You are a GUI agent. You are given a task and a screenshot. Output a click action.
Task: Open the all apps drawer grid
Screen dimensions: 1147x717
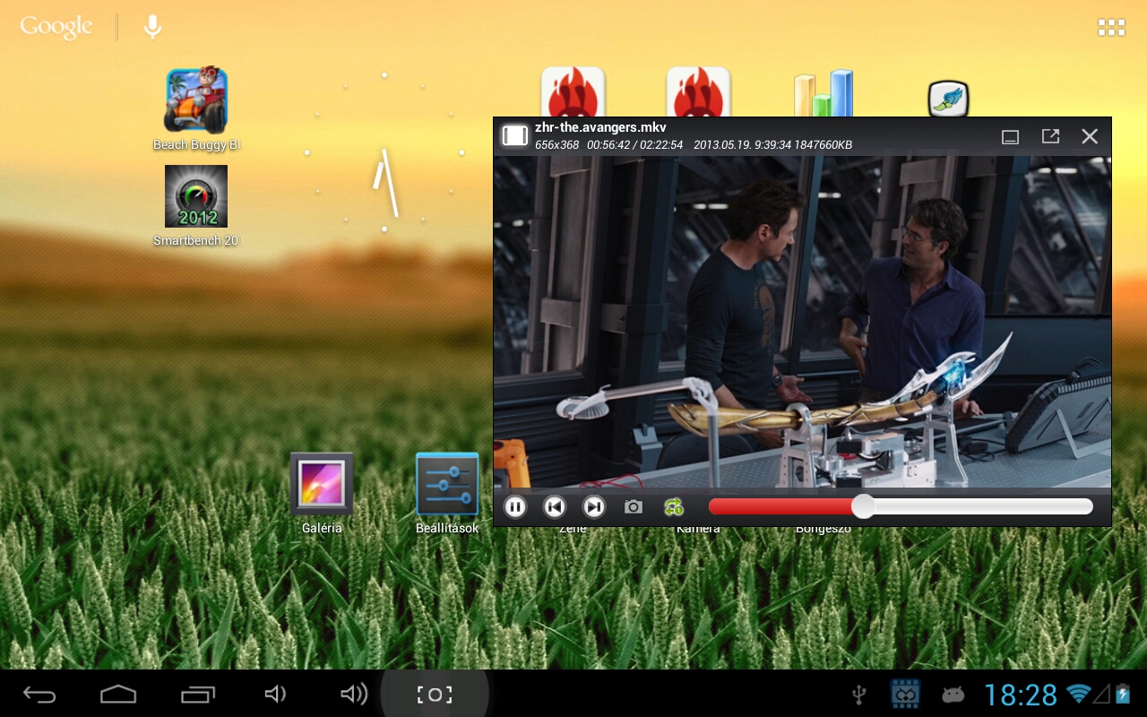(1111, 28)
